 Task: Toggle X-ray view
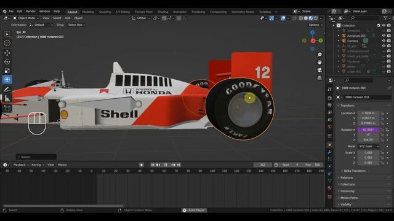294,18
